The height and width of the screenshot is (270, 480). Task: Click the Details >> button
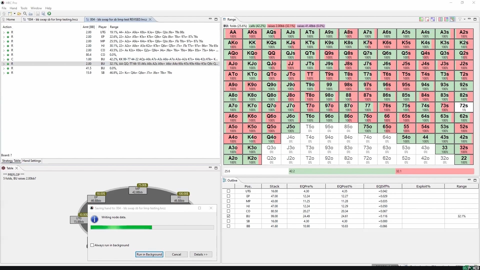click(x=201, y=254)
